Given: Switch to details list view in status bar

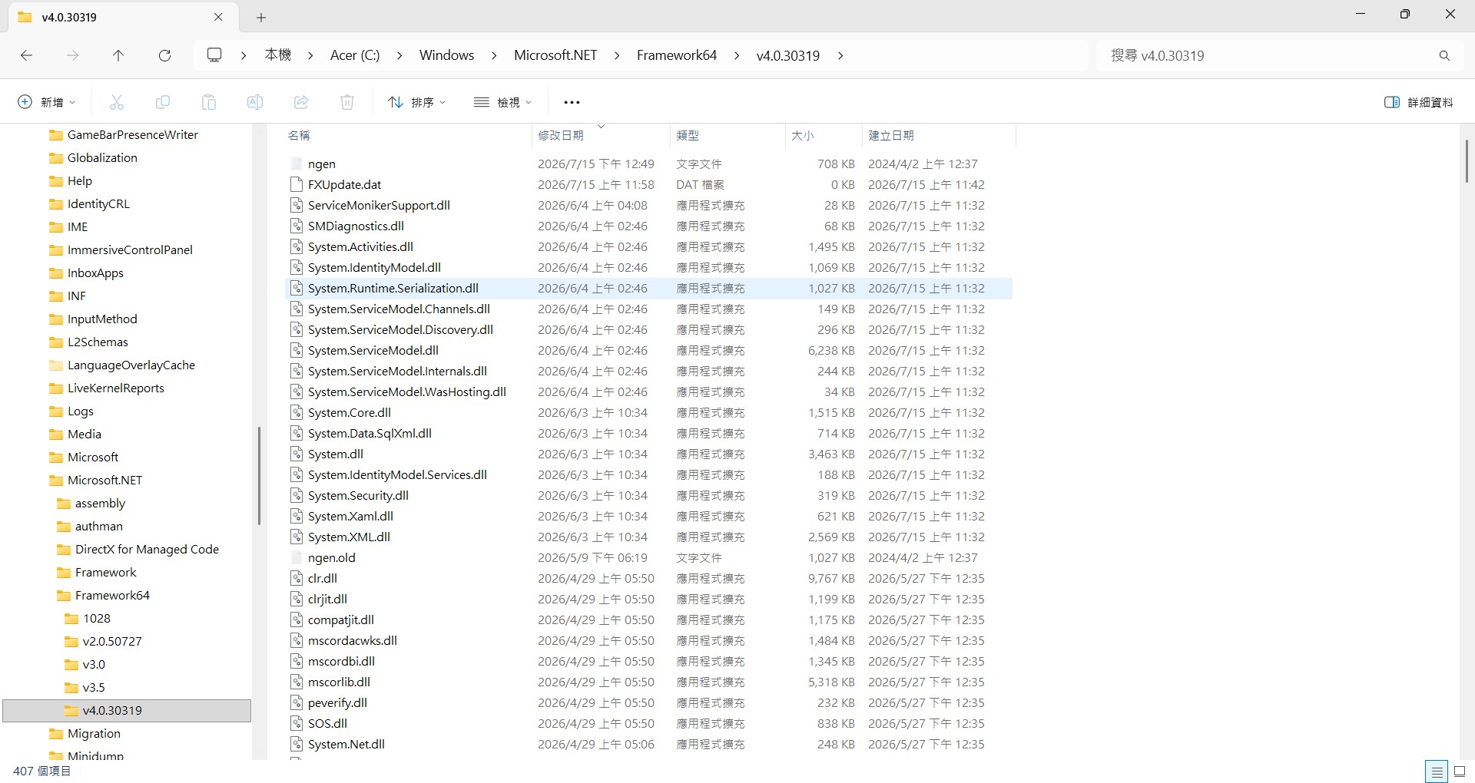Looking at the screenshot, I should click(1437, 771).
